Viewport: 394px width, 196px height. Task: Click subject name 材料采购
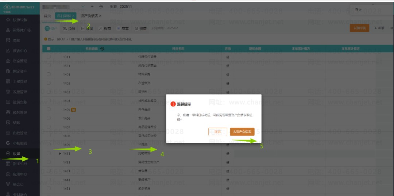[x=144, y=74]
